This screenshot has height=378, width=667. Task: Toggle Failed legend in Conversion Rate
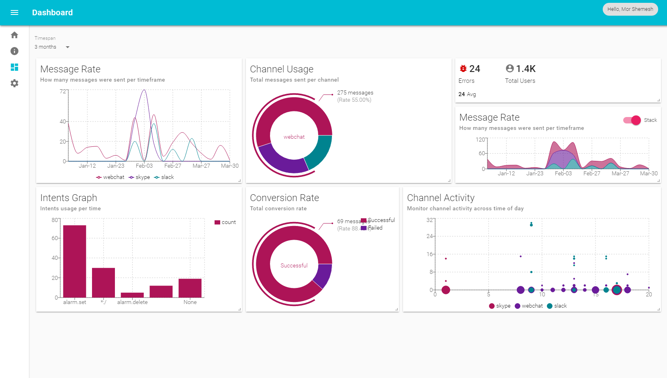(372, 228)
